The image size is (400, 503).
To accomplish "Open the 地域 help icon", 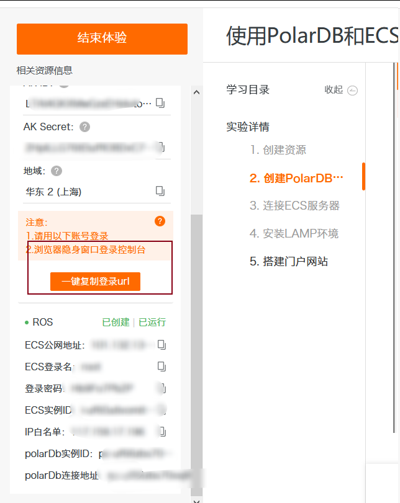I will (57, 171).
